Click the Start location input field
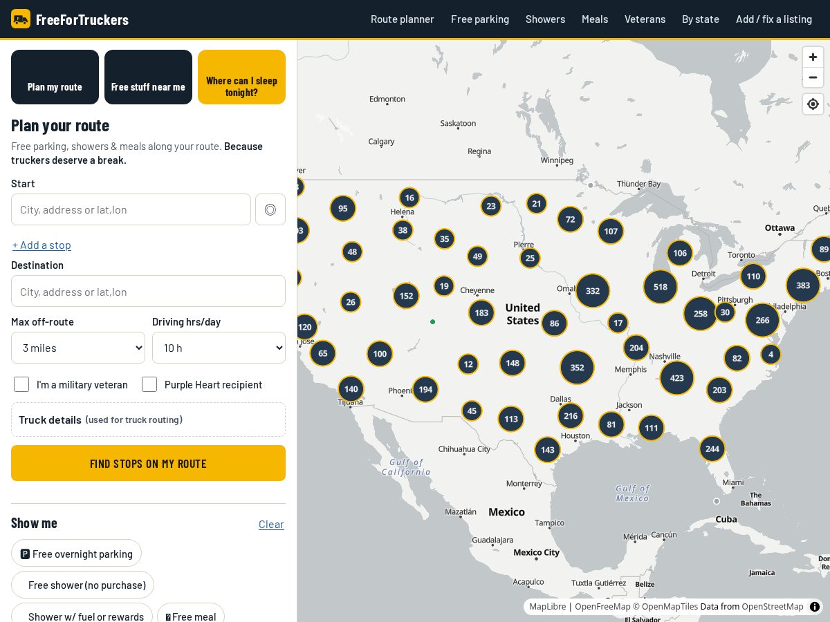This screenshot has width=830, height=622. (x=131, y=209)
